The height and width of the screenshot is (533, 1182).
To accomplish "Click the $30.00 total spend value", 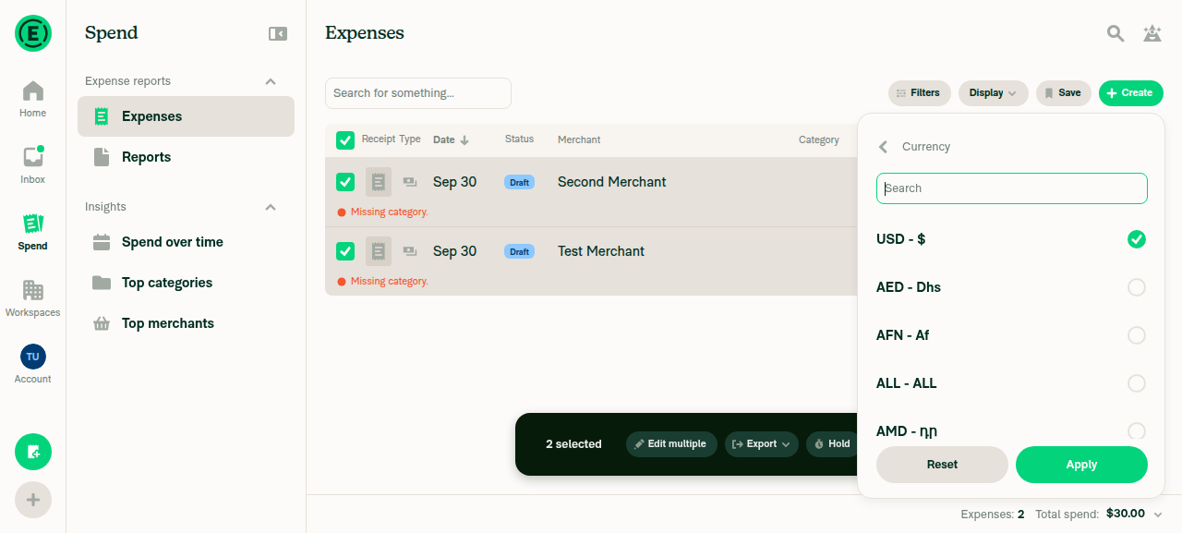I will point(1126,514).
